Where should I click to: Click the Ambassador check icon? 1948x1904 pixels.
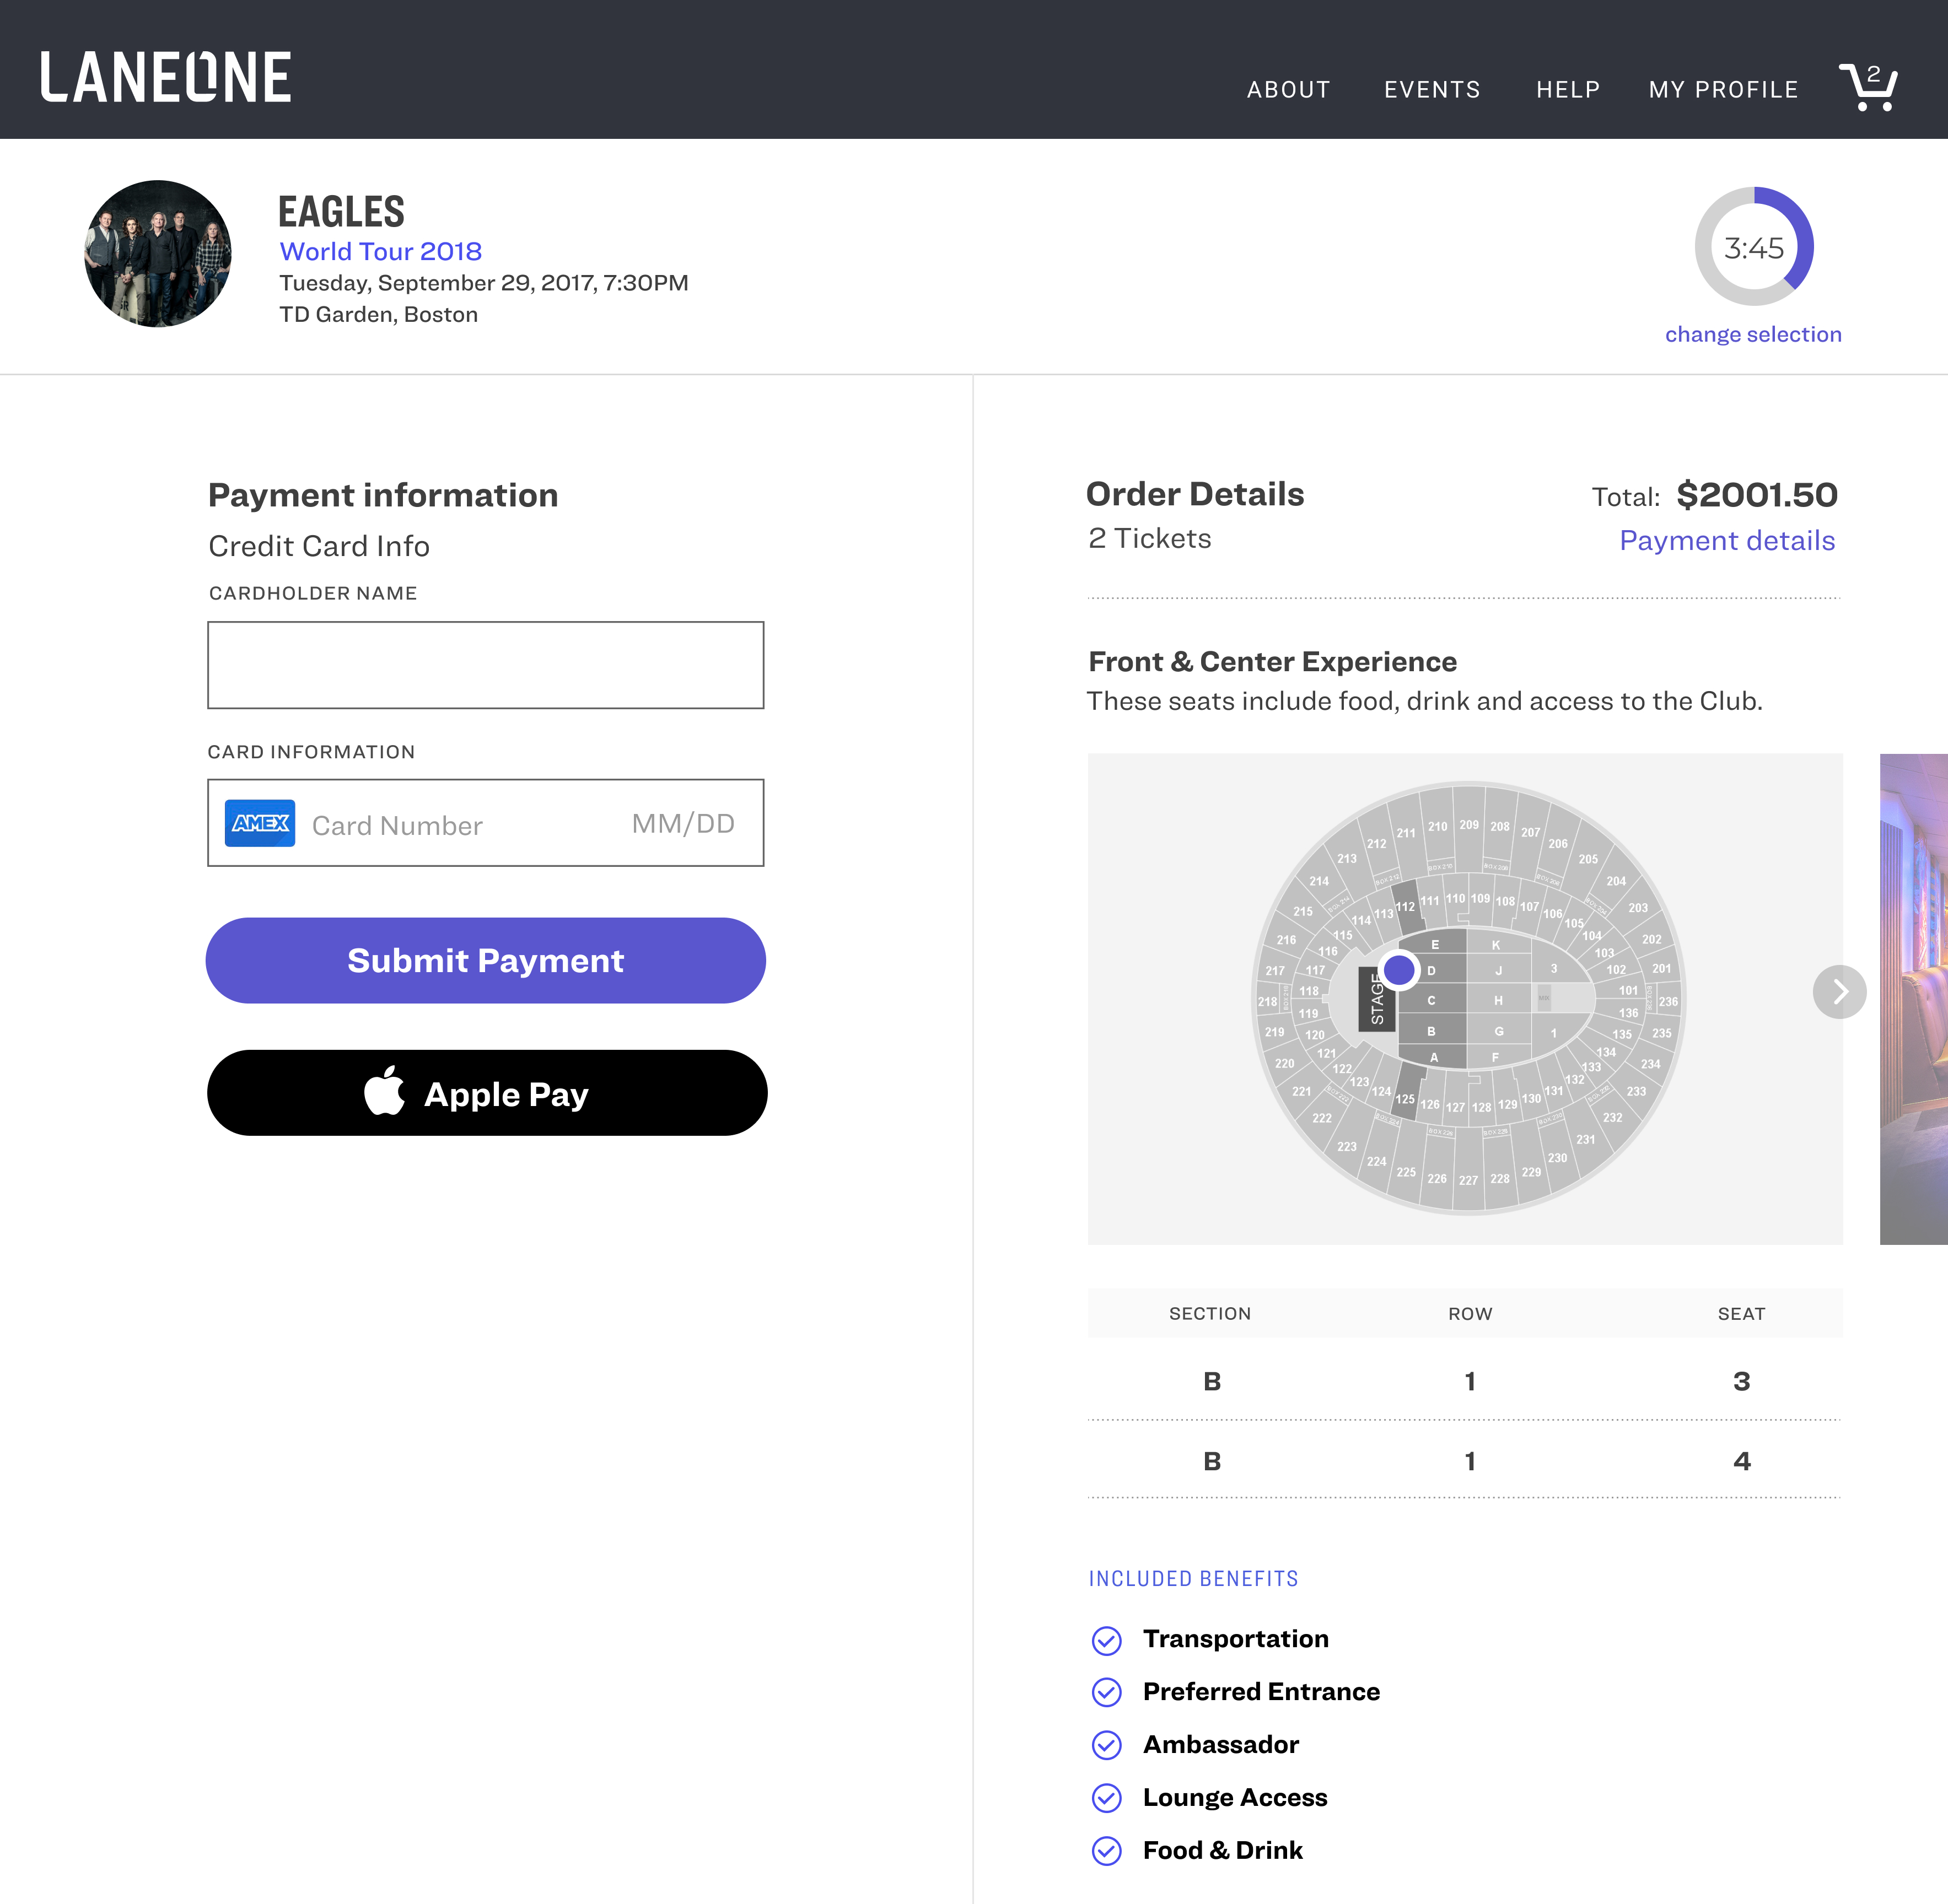tap(1106, 1745)
